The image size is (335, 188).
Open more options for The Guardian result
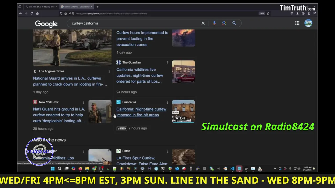(167, 63)
